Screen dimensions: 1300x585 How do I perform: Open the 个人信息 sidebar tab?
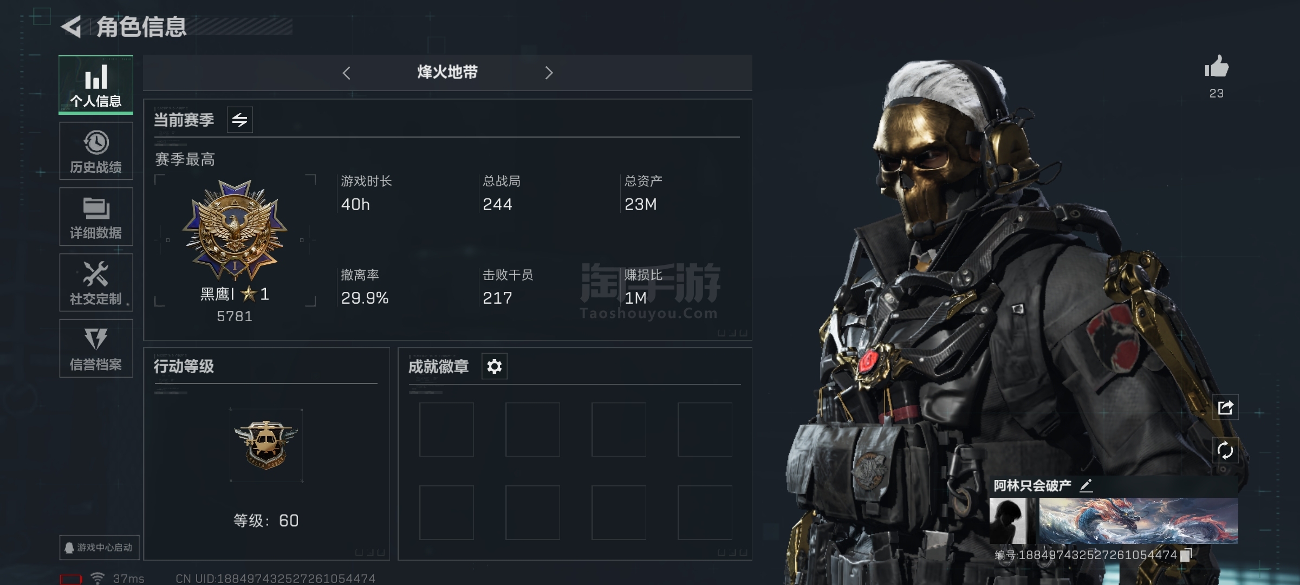click(96, 85)
